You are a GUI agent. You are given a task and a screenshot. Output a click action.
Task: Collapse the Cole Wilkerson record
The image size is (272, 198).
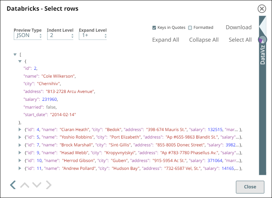coord(20,61)
